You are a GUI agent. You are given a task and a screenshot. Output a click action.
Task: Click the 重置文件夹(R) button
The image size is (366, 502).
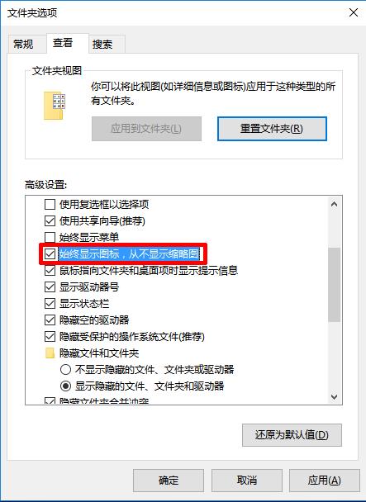tap(272, 129)
